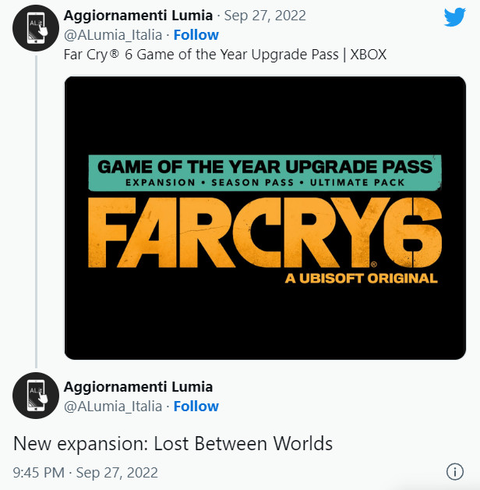Open the first tweet's profile avatar
The width and height of the screenshot is (480, 490).
pos(36,27)
